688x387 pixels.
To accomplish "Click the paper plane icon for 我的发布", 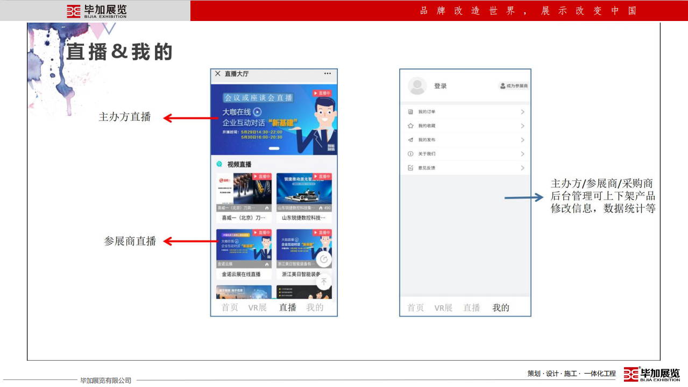I will (x=410, y=140).
